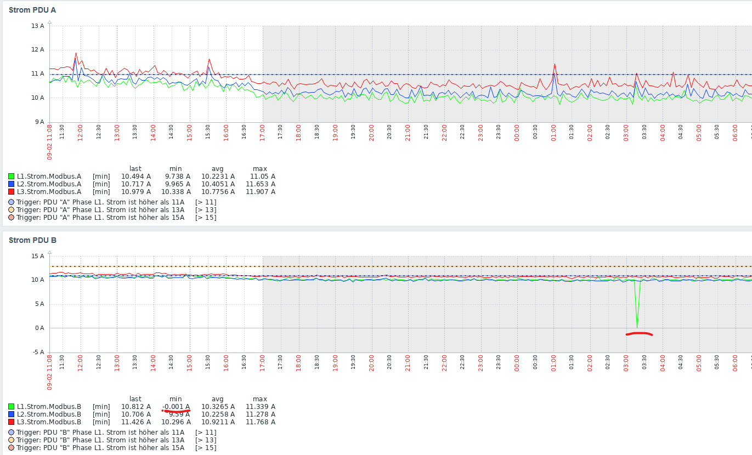Click the yellow circle for PDU "A" 13A trigger
Viewport: 752px width, 455px height.
point(12,210)
